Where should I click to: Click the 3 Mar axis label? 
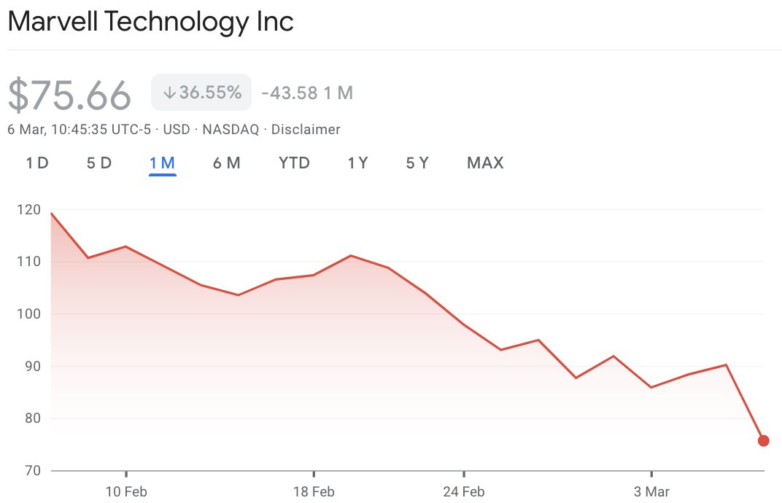pos(651,492)
